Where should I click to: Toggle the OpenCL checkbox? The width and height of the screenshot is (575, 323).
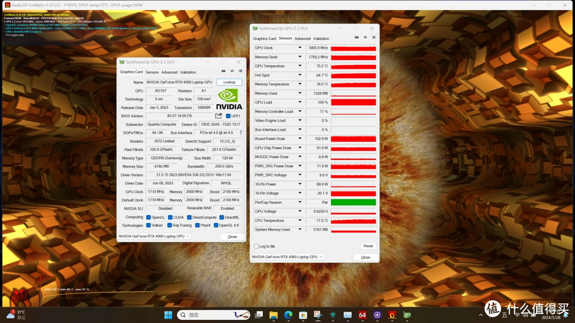pyautogui.click(x=149, y=217)
